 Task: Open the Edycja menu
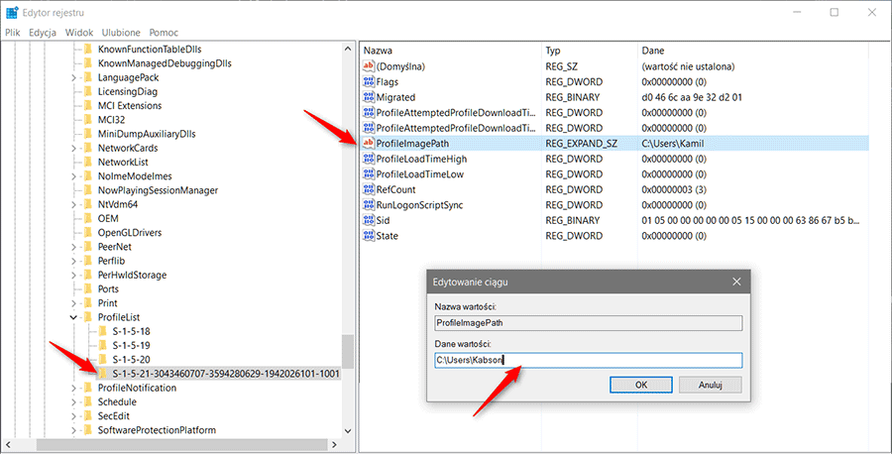click(x=43, y=33)
